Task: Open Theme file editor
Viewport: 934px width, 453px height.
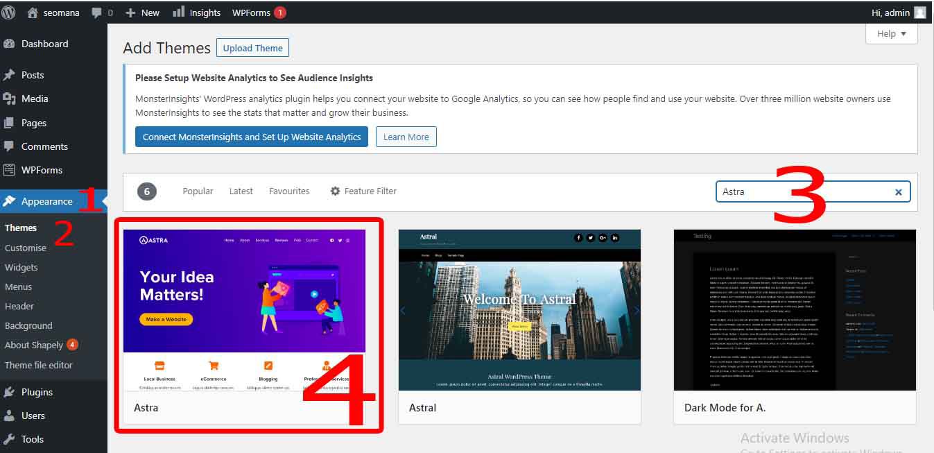Action: click(39, 365)
